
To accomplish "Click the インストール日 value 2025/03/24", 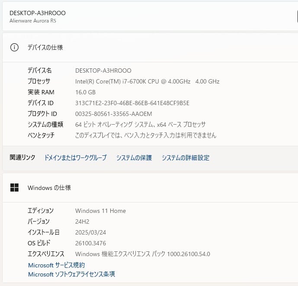I will pyautogui.click(x=90, y=232).
